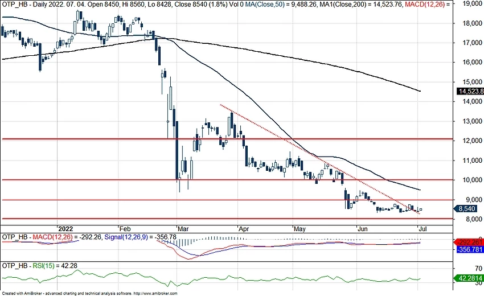This screenshot has height=296, width=484.
Task: Click the 17,000 price axis label
Action: click(x=472, y=43)
